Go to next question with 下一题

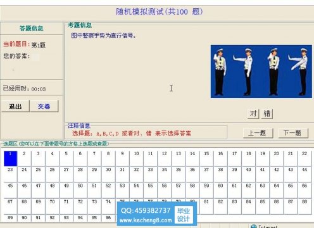coord(293,133)
